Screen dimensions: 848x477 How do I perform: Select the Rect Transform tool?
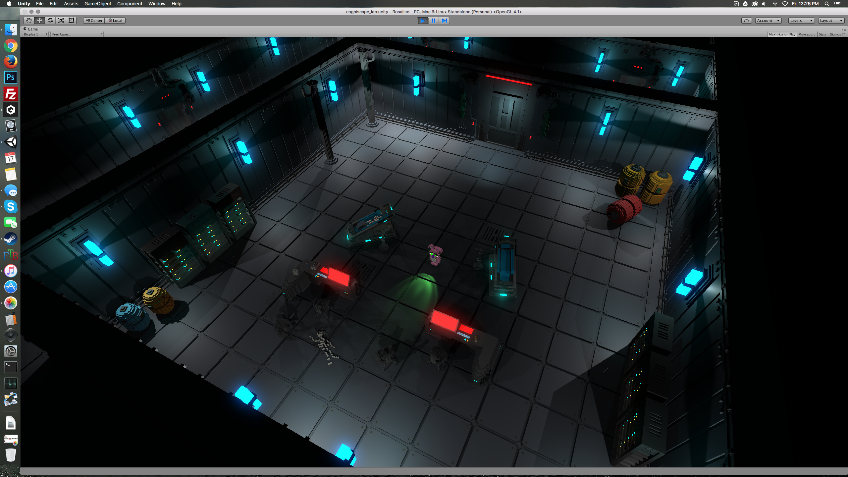pos(71,21)
